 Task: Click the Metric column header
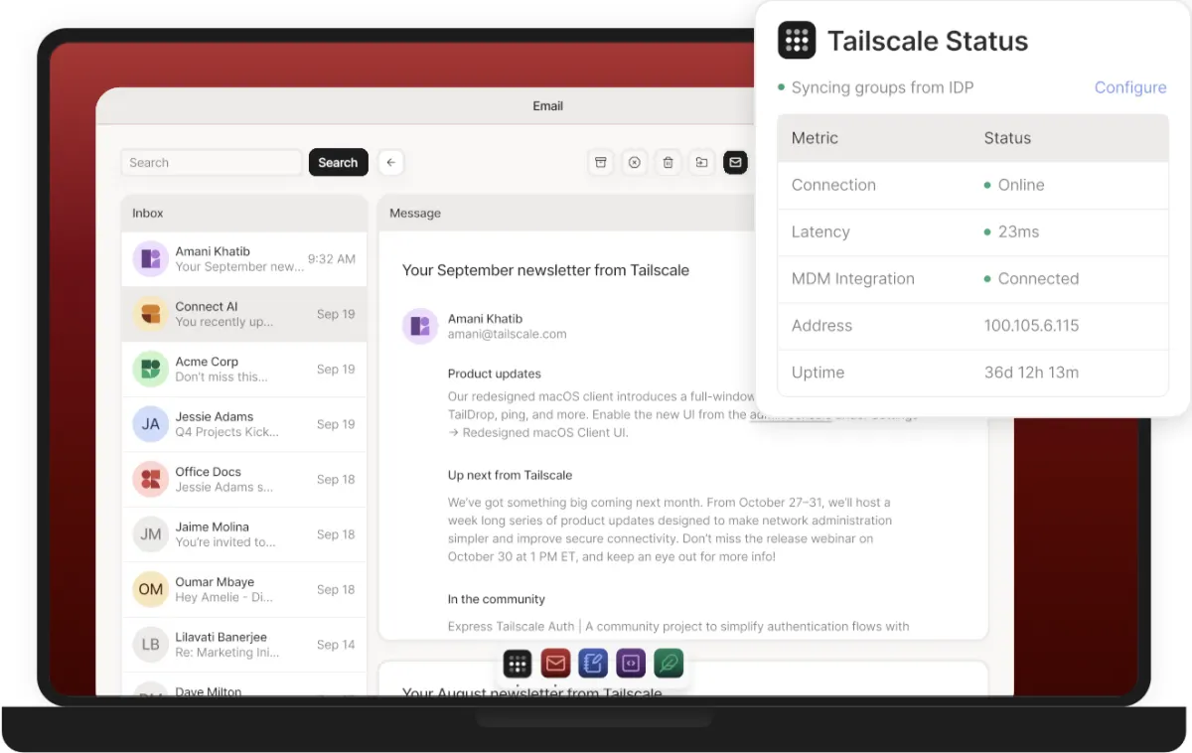(x=816, y=138)
